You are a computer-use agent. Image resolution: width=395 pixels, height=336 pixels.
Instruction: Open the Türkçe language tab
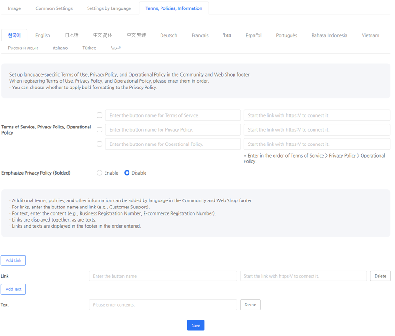click(89, 48)
